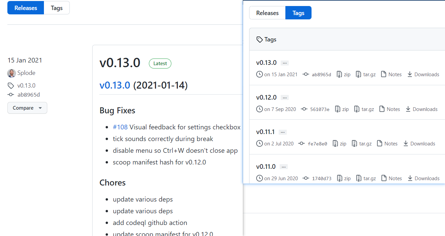Click Downloads link for v0.13.0 tag
Image resolution: width=445 pixels, height=236 pixels.
[x=427, y=75]
